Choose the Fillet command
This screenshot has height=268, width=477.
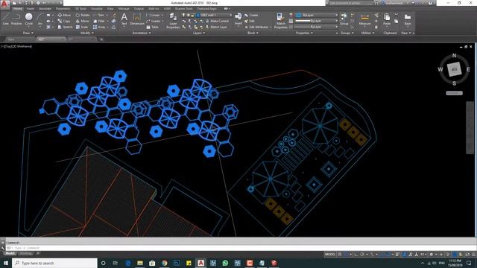[99, 21]
